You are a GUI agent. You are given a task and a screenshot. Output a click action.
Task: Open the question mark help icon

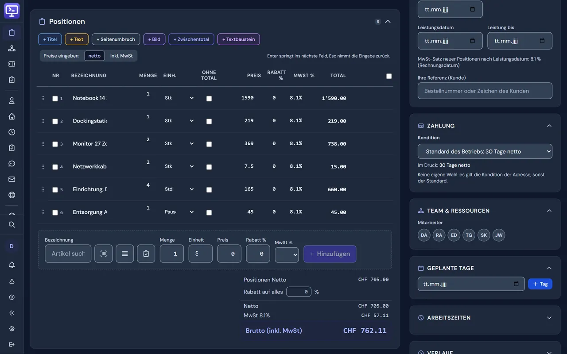click(12, 297)
